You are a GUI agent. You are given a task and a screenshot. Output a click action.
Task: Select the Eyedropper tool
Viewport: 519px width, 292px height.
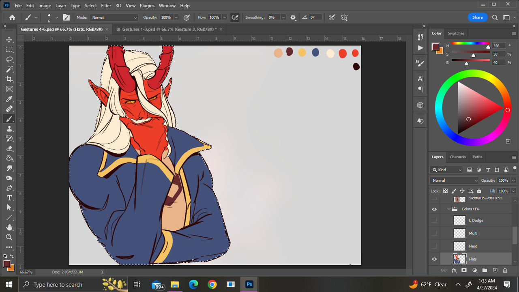pos(9,99)
